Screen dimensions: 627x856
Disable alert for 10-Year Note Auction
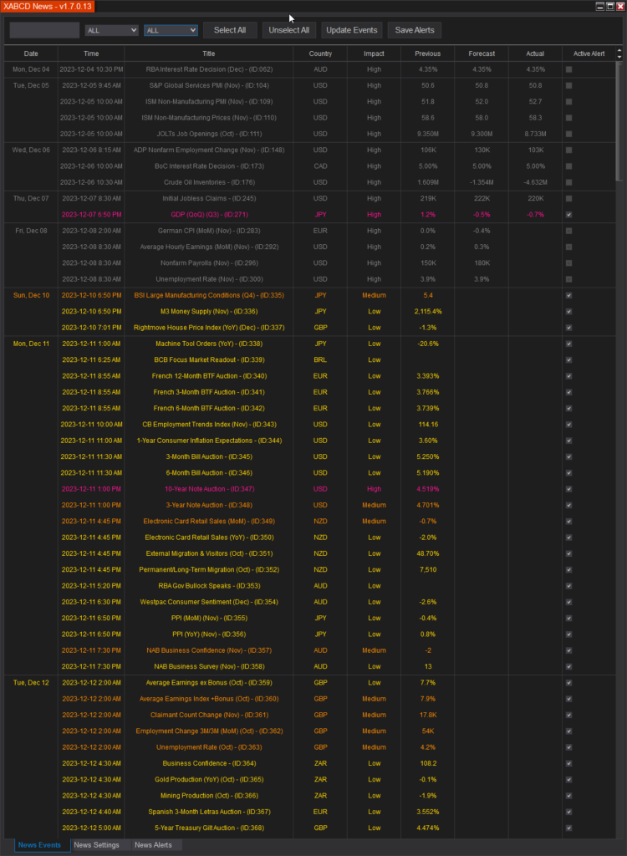(568, 489)
